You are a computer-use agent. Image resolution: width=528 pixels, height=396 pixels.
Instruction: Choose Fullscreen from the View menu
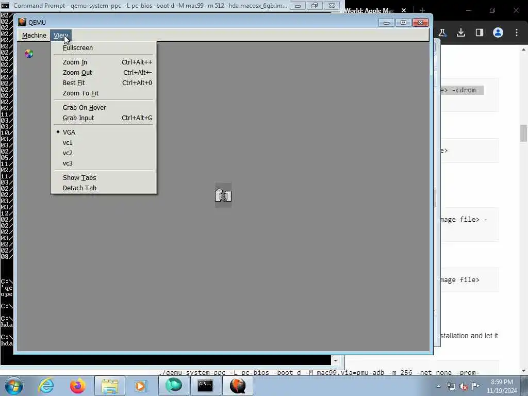[x=103, y=48]
